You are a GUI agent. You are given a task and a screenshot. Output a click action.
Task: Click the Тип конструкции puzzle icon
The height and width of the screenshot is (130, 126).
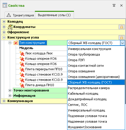pos(16,43)
